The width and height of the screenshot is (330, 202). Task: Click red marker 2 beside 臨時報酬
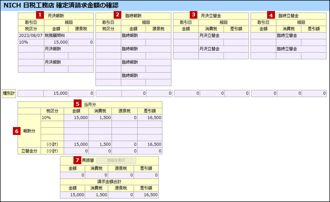coord(117,15)
